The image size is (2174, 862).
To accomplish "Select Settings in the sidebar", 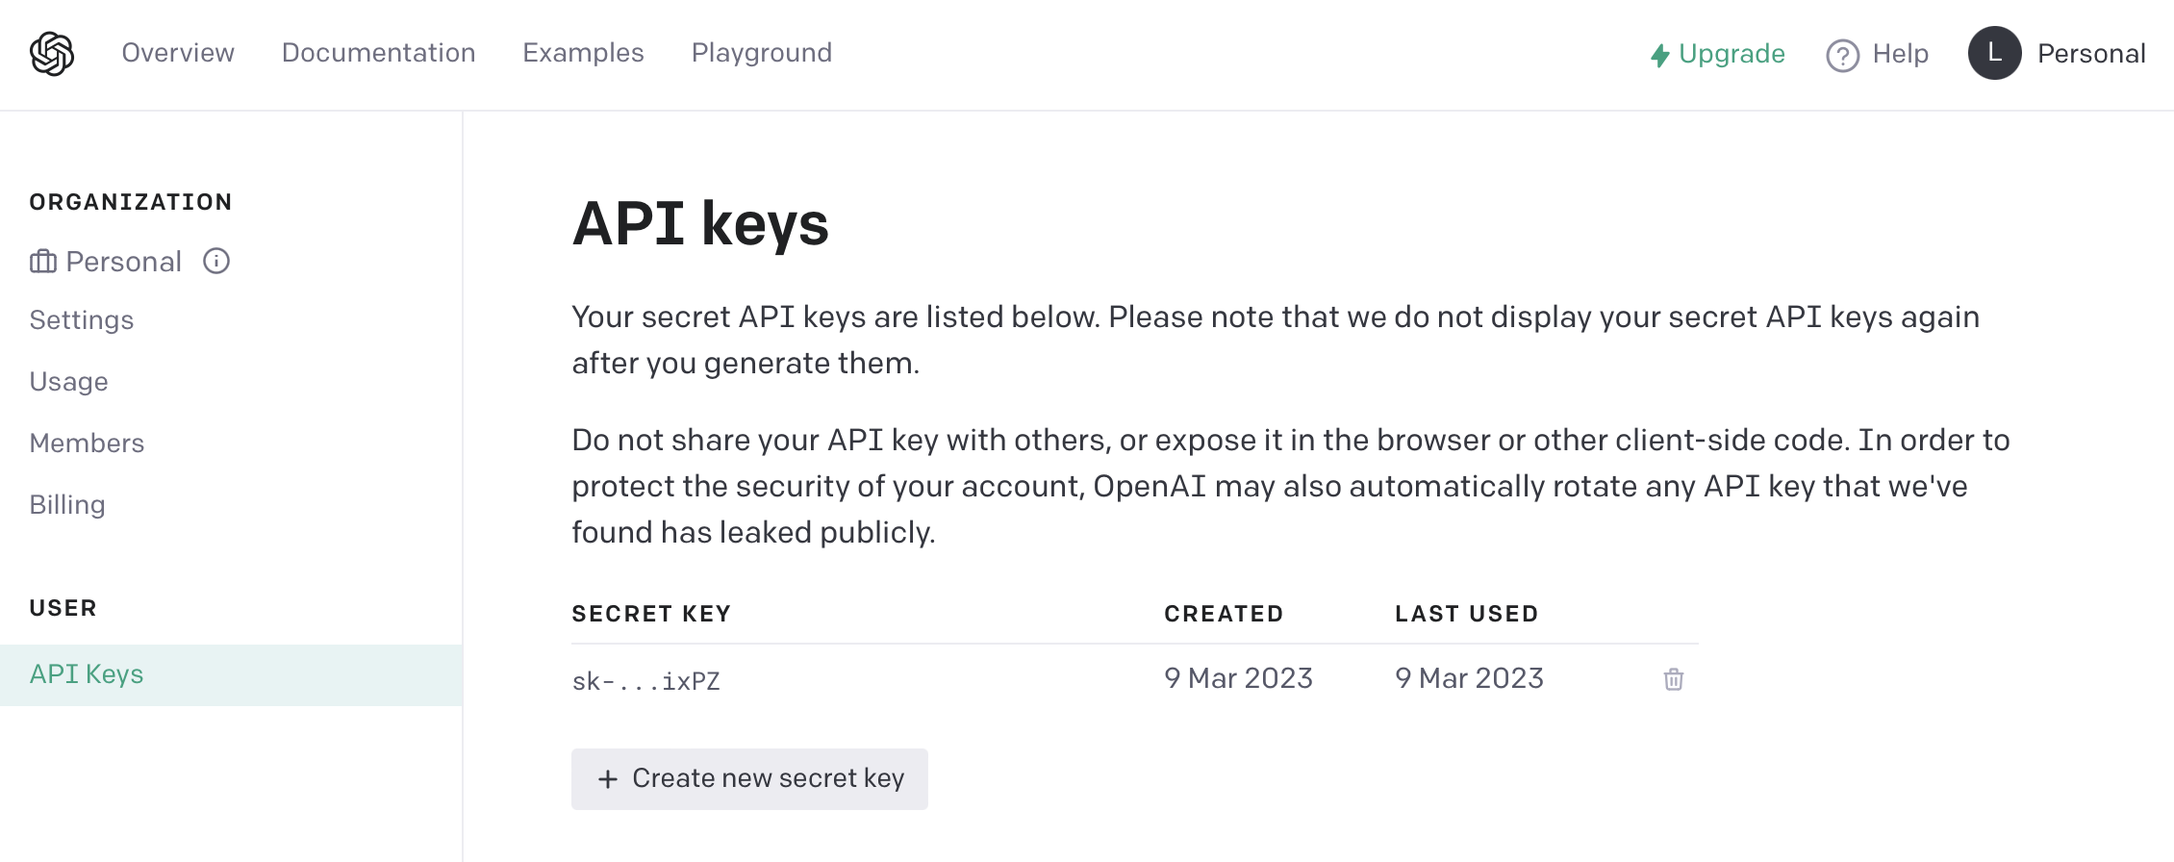I will click(82, 320).
